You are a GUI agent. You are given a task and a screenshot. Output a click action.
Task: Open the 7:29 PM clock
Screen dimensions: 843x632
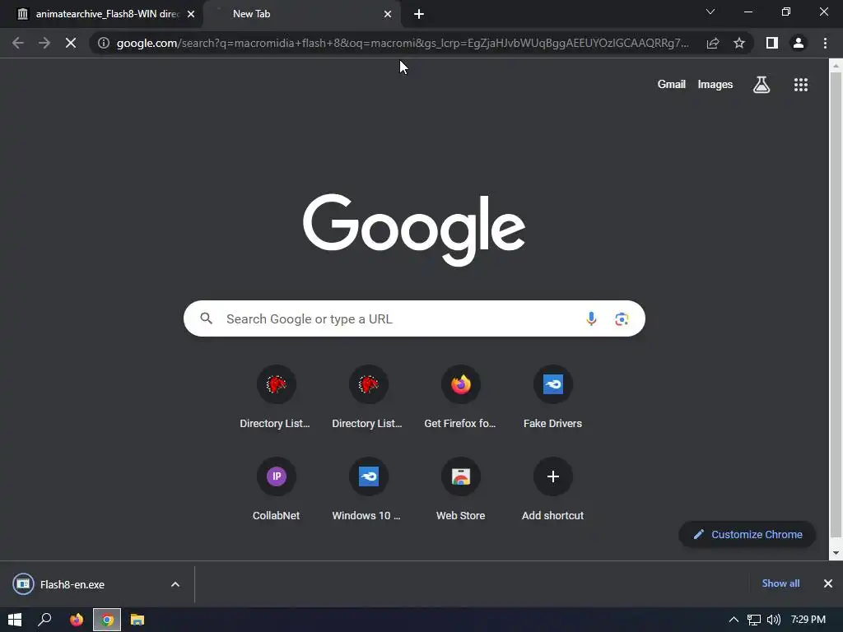point(808,620)
